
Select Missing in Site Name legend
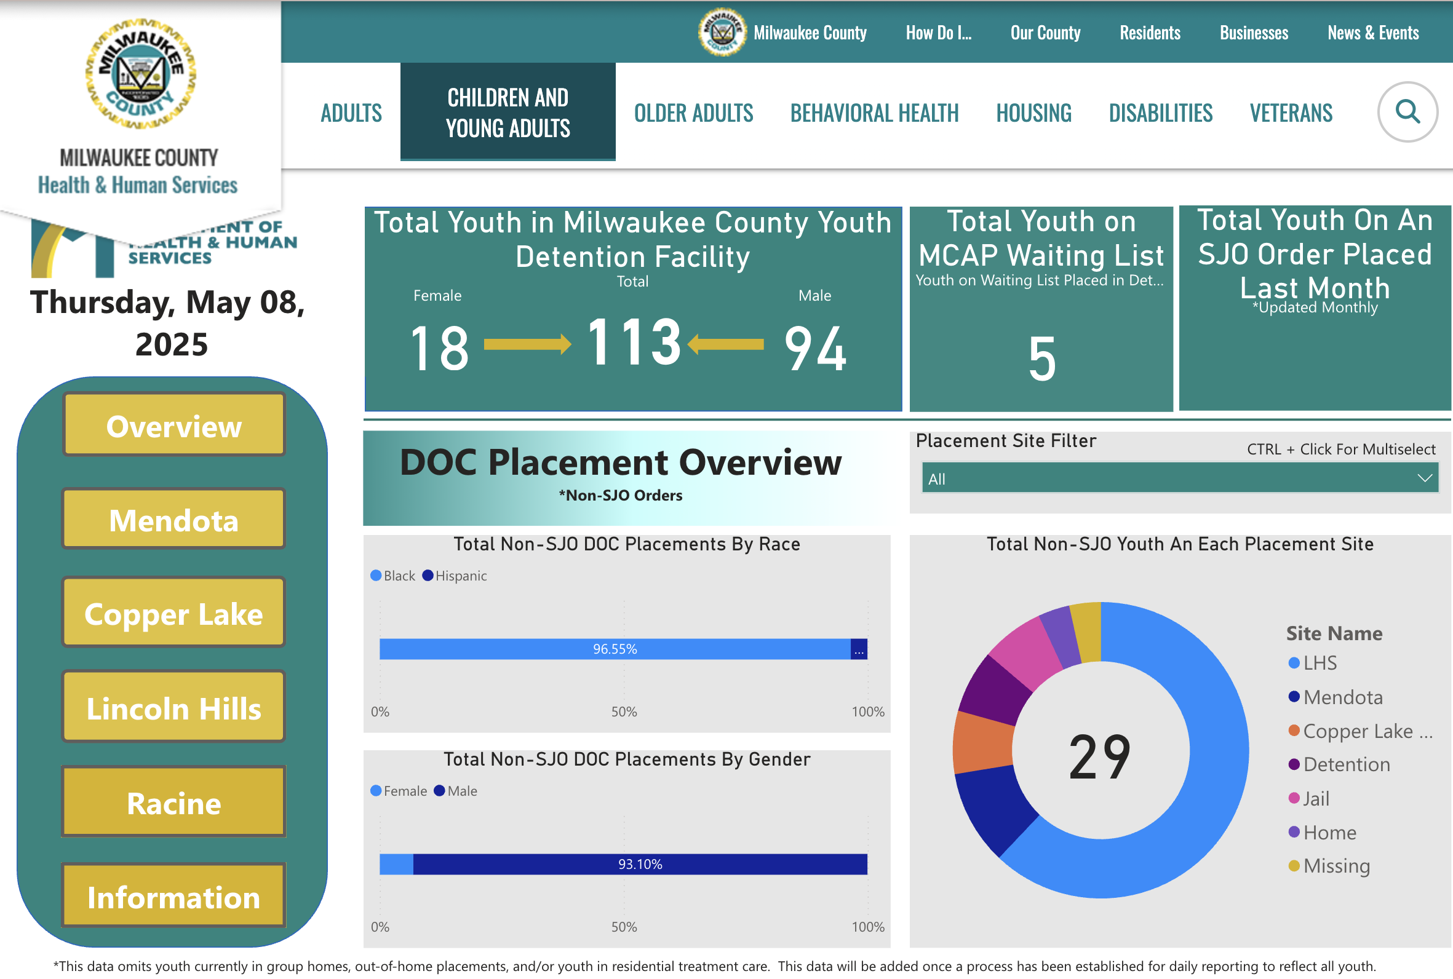[1329, 866]
